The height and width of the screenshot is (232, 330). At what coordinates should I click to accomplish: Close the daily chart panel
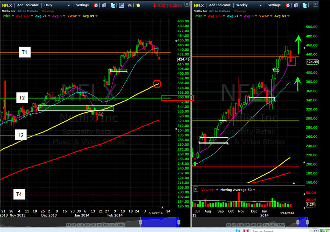187,4
